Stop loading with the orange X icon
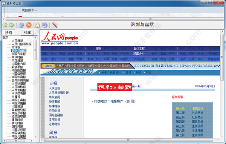 [29, 25]
